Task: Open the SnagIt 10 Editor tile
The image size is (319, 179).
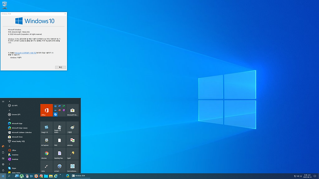Action: (x=59, y=128)
